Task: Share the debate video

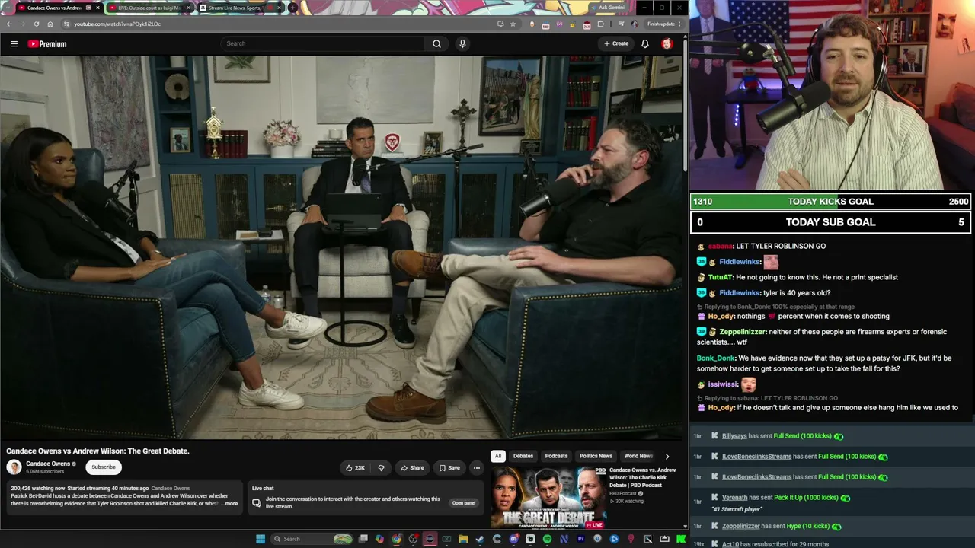Action: (412, 468)
